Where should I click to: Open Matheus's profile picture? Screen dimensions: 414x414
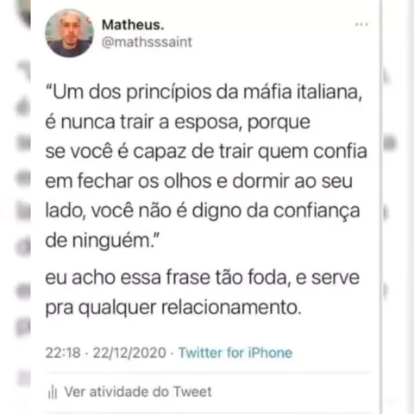pos(69,33)
